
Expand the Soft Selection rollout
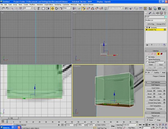pos(156,82)
